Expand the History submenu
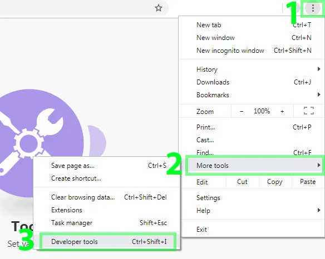Image resolution: width=325 pixels, height=259 pixels. click(252, 69)
